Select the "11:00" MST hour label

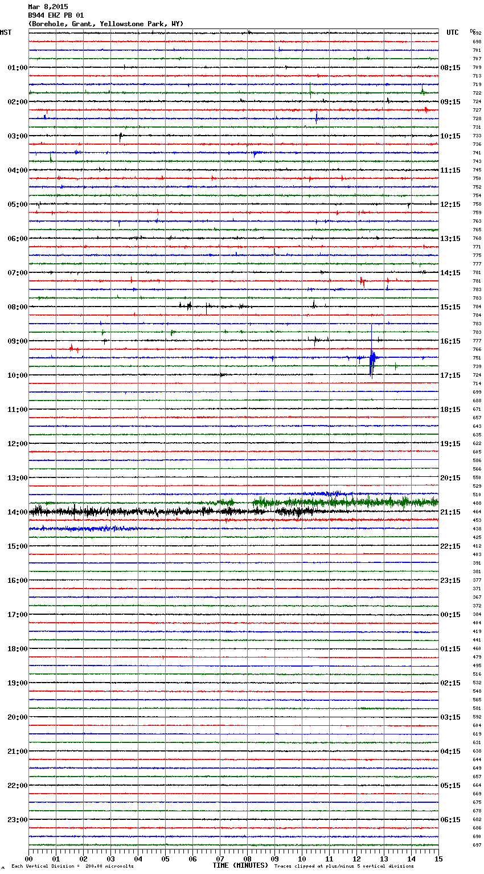18,410
